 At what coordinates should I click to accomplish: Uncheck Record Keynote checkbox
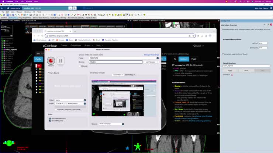click(50, 121)
